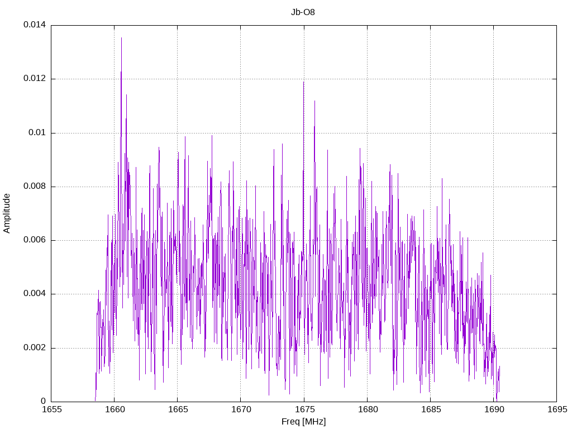Click y-axis tick label 0.006

point(35,240)
